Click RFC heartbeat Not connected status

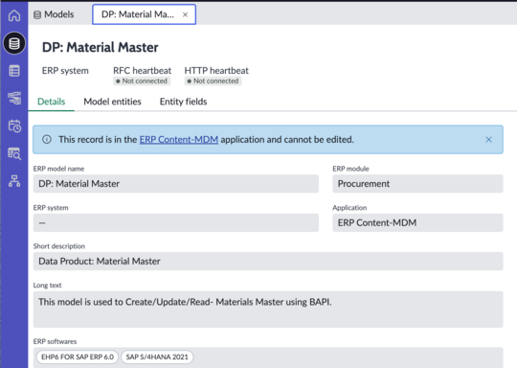coord(142,81)
